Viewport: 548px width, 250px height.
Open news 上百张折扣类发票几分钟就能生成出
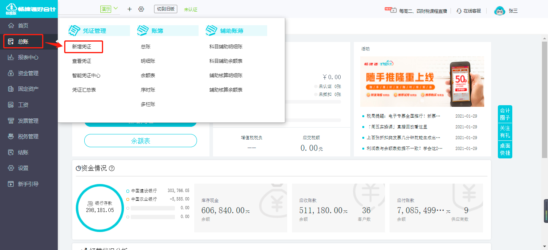click(404, 138)
